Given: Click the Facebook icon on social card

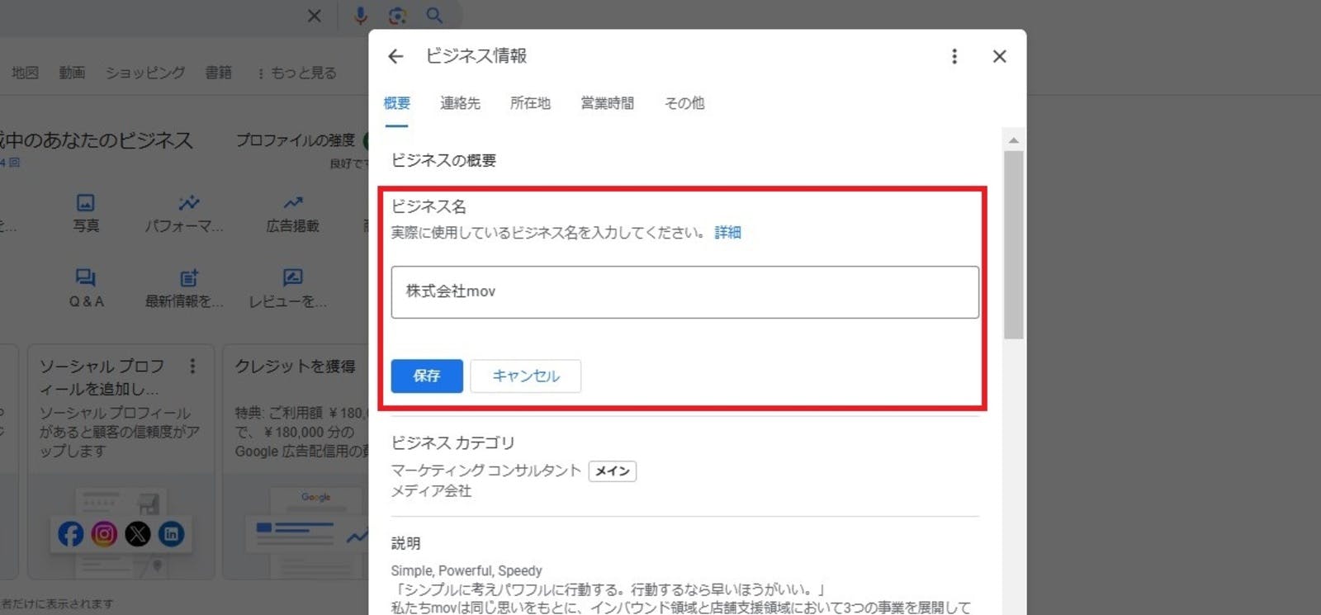Looking at the screenshot, I should [71, 534].
